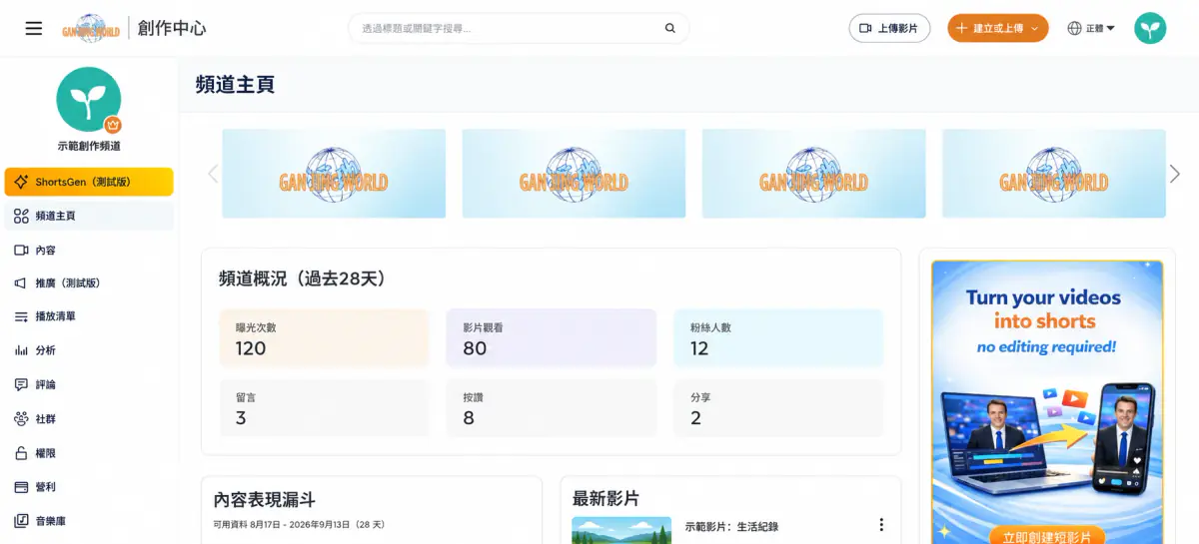
Task: Click the 內容表現漏斗 heading
Action: pyautogui.click(x=265, y=499)
